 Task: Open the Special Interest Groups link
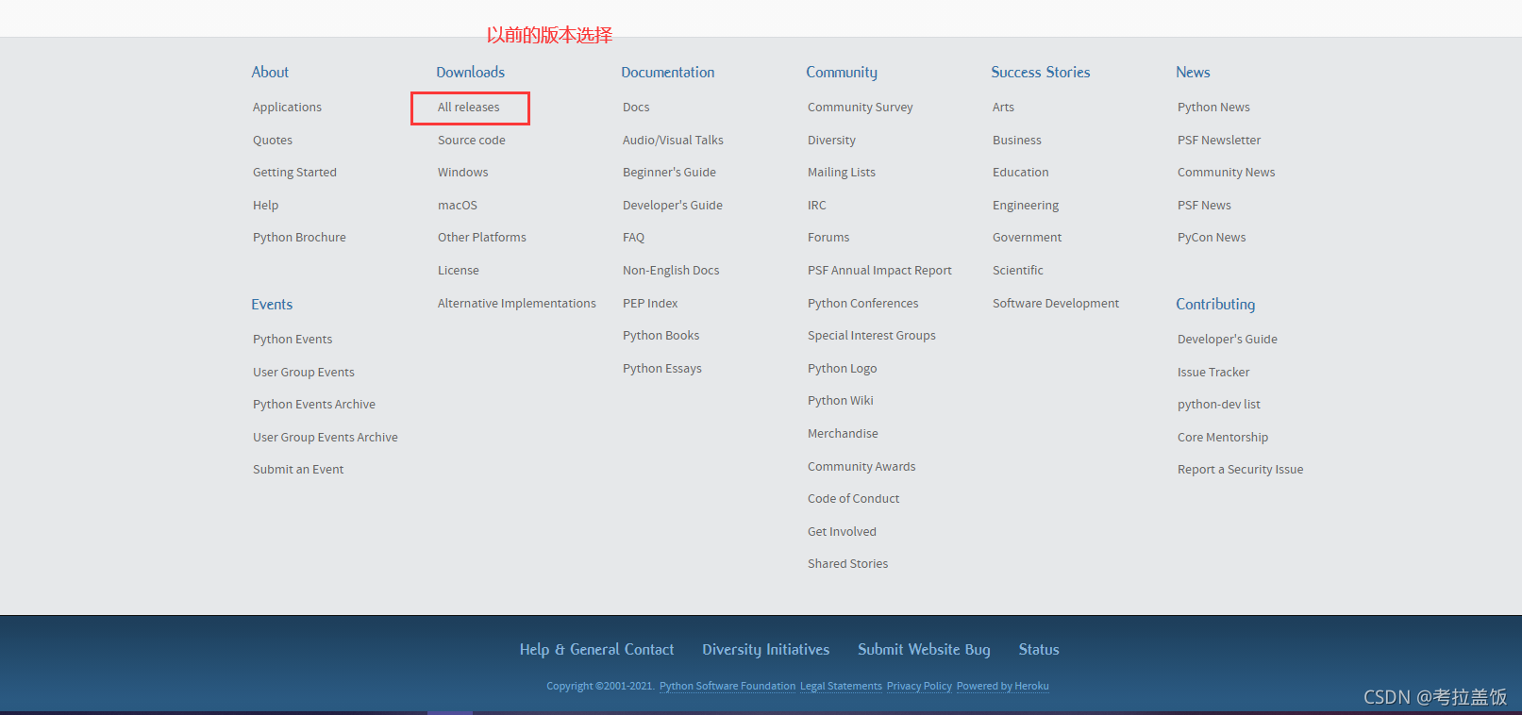click(872, 336)
